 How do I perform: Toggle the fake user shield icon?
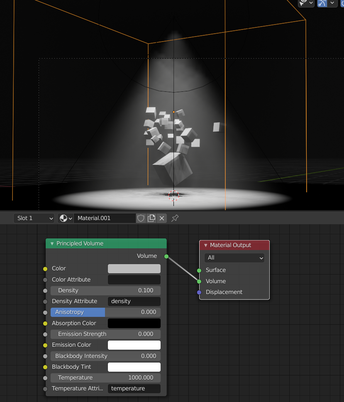(x=141, y=218)
